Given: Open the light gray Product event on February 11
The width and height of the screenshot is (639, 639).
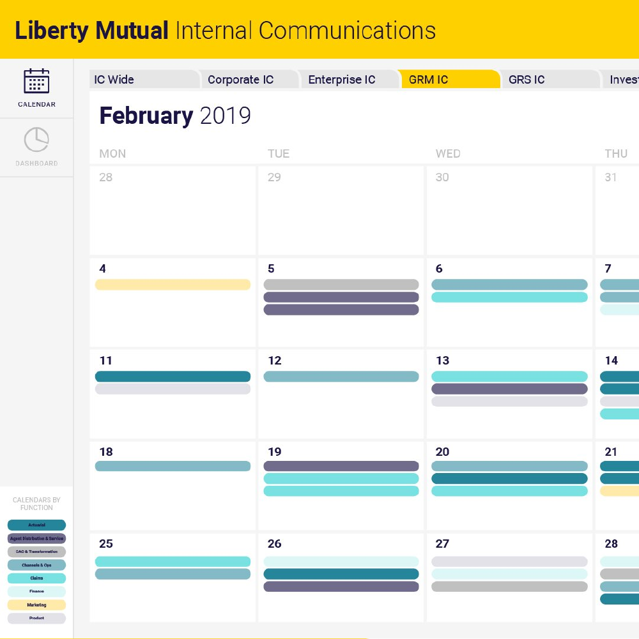Looking at the screenshot, I should point(173,389).
